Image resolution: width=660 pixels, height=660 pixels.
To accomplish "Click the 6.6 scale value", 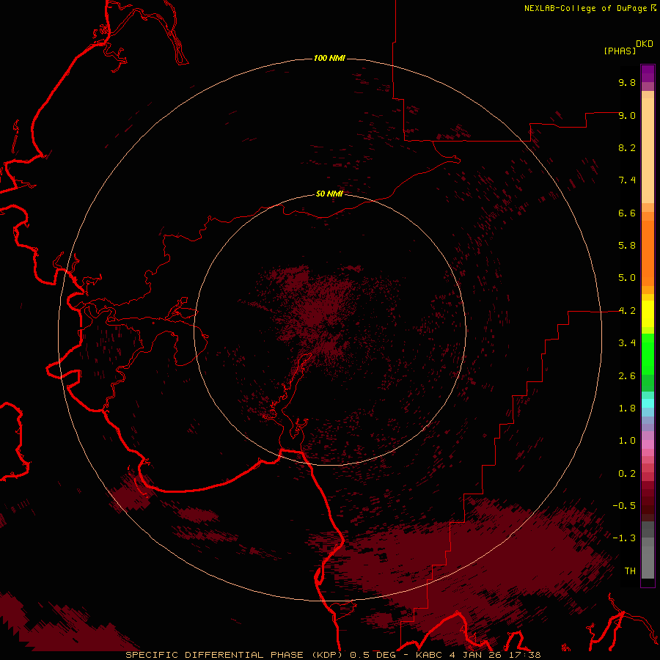I will [x=627, y=213].
